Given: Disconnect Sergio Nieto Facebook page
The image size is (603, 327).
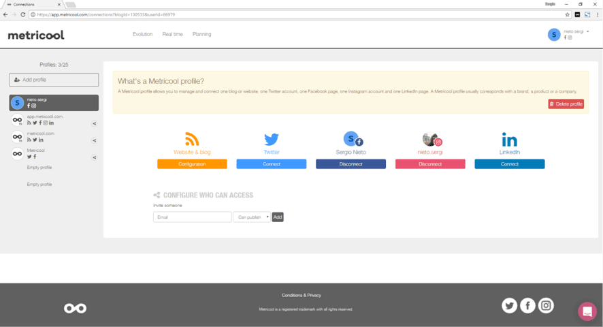Looking at the screenshot, I should pos(351,164).
